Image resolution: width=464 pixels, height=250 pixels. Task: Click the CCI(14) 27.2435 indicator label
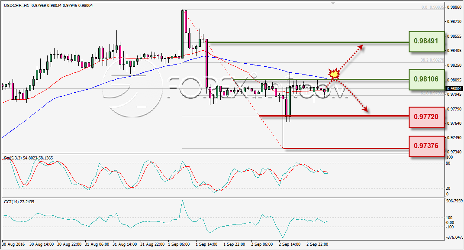[x=19, y=202]
